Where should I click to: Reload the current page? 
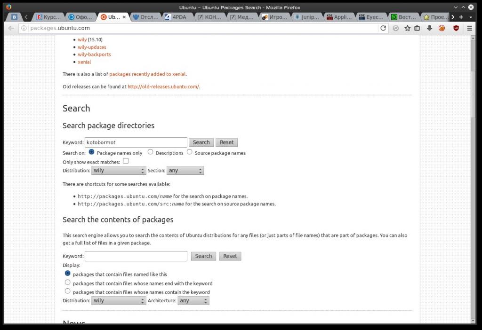pyautogui.click(x=383, y=28)
